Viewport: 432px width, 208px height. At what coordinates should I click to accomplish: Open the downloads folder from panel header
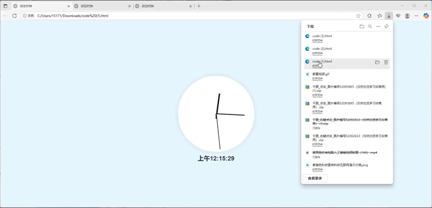pos(362,27)
